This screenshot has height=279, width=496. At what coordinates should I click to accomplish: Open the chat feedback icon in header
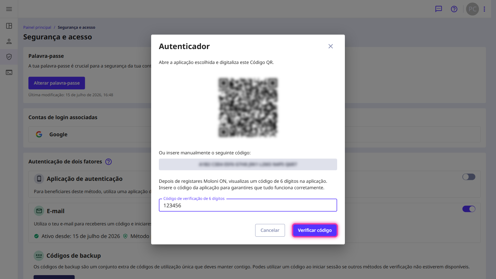[x=439, y=9]
